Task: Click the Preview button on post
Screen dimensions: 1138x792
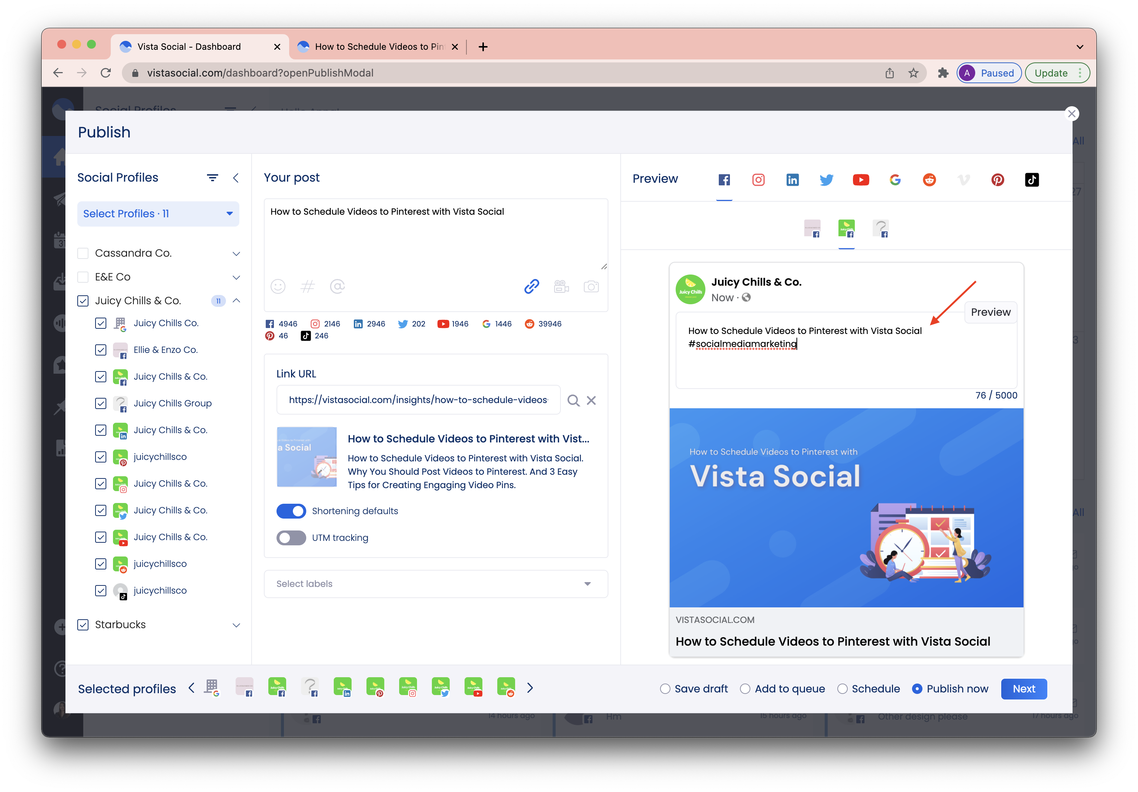Action: coord(990,312)
